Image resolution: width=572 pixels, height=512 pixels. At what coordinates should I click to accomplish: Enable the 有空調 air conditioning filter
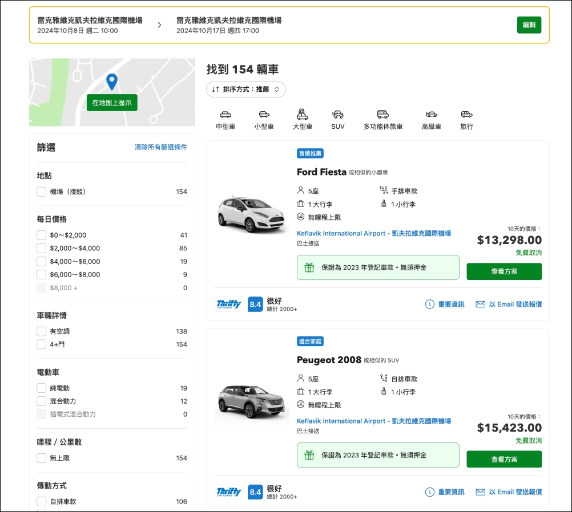pos(42,331)
